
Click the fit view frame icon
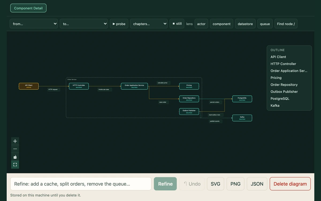click(x=15, y=165)
